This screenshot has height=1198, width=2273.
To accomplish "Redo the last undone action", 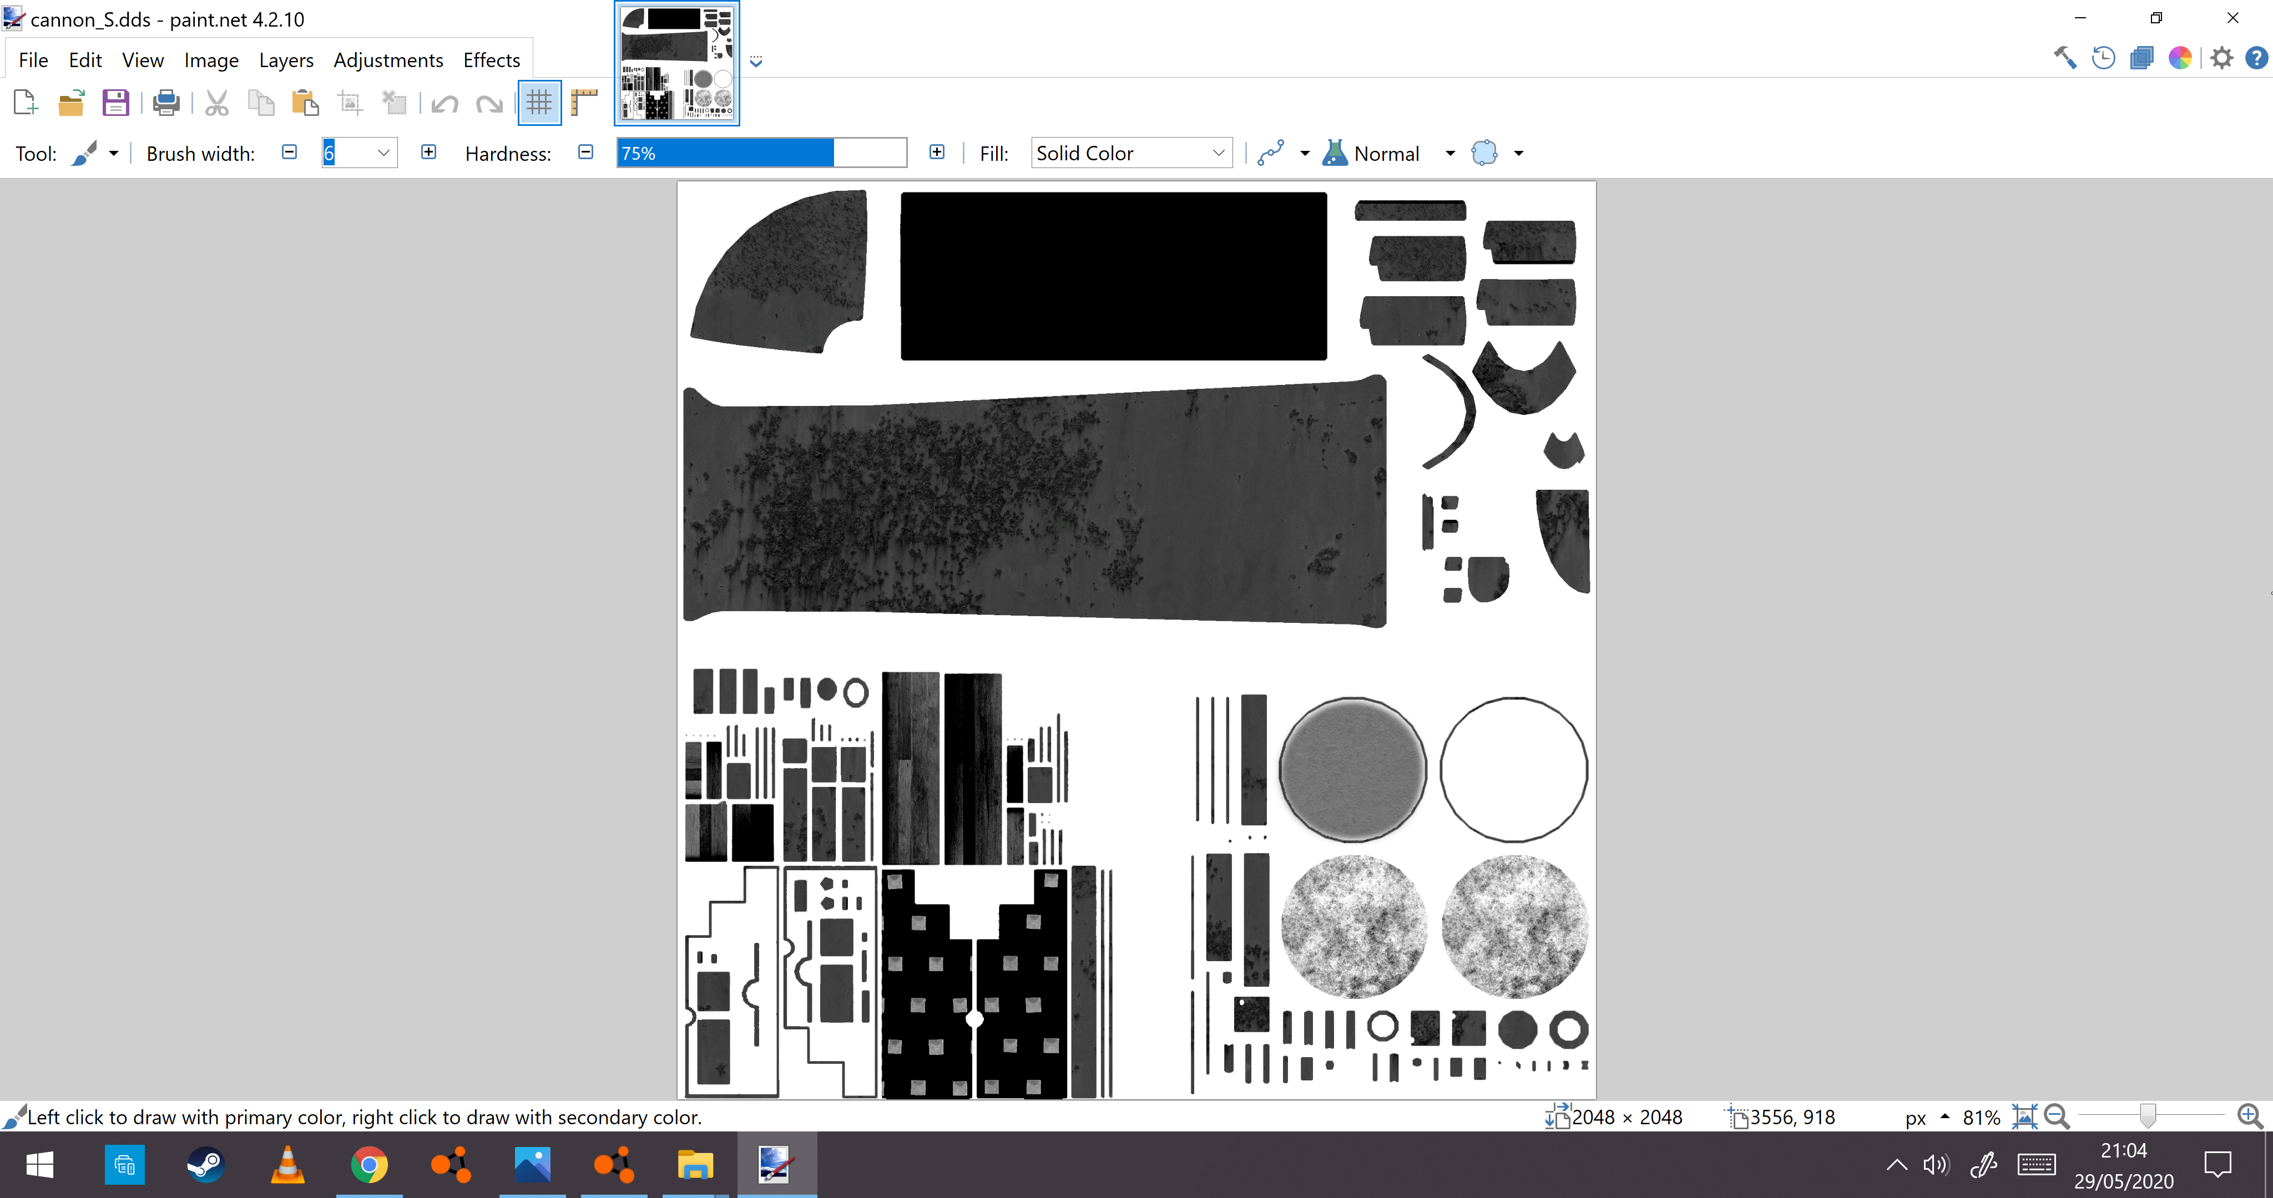I will tap(489, 104).
